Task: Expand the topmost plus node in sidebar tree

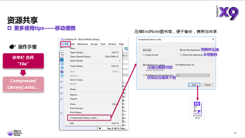Action: (61, 82)
